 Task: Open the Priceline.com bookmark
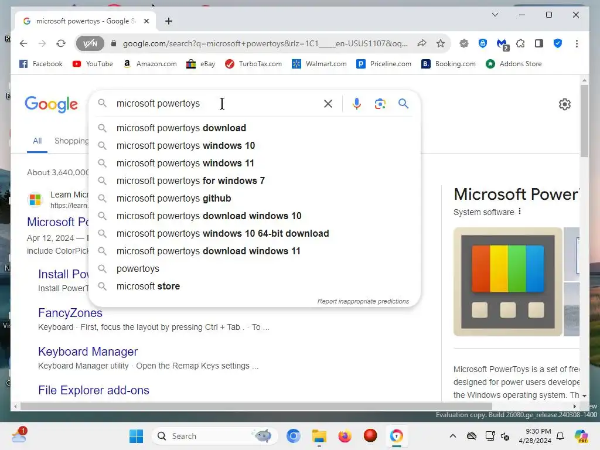[x=384, y=64]
